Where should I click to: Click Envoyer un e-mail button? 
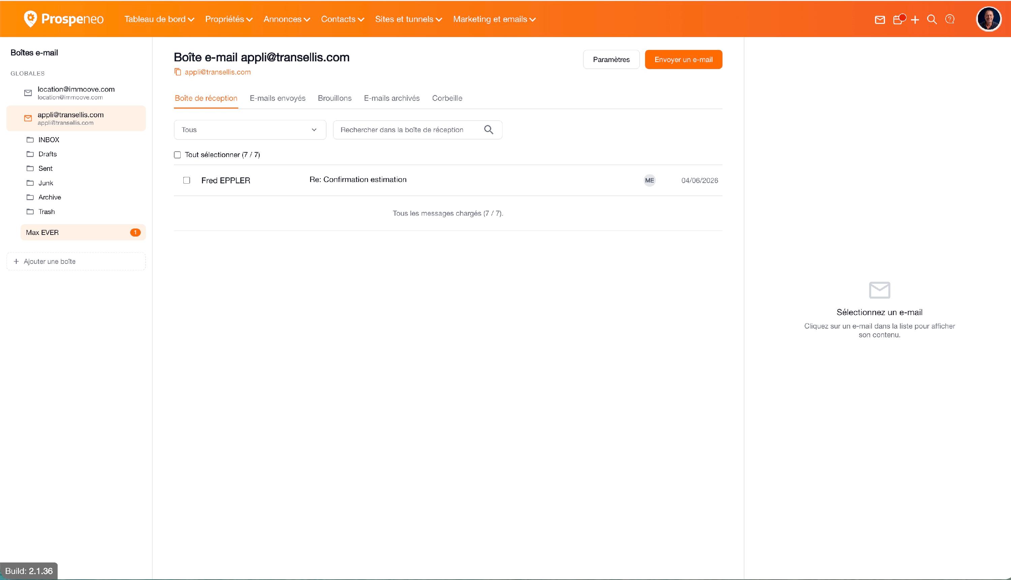pyautogui.click(x=683, y=59)
